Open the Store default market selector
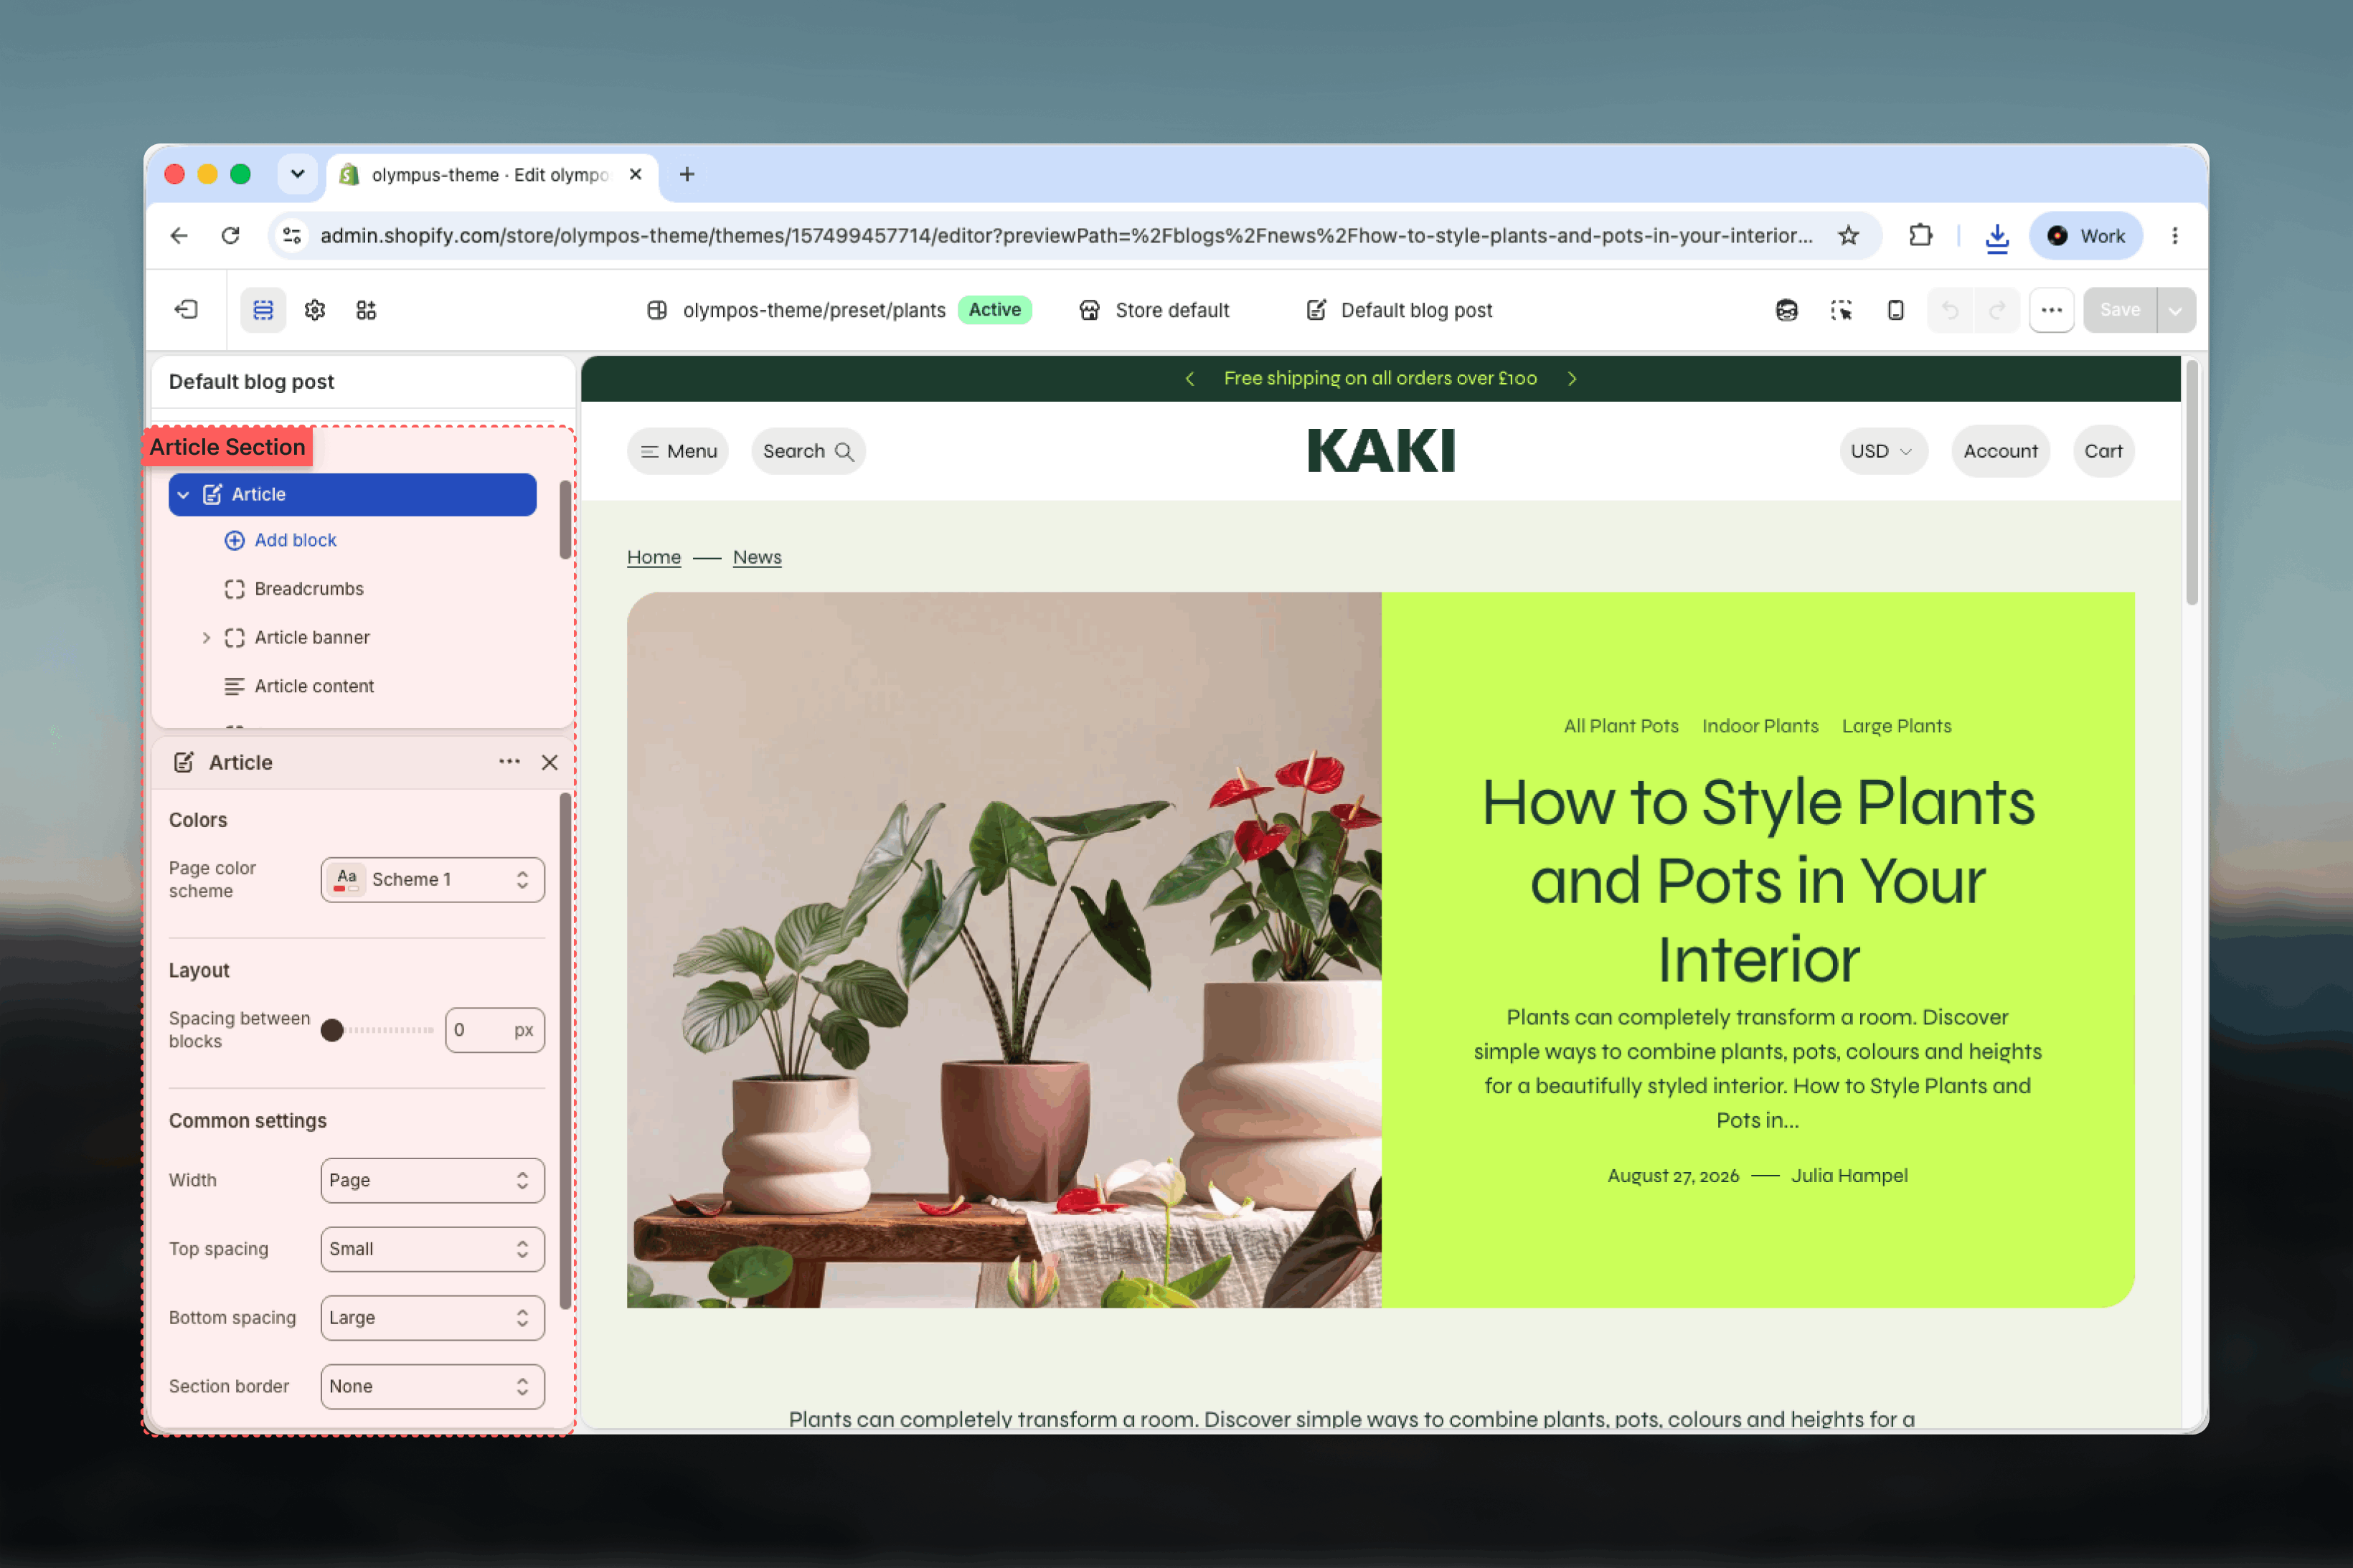 1154,310
